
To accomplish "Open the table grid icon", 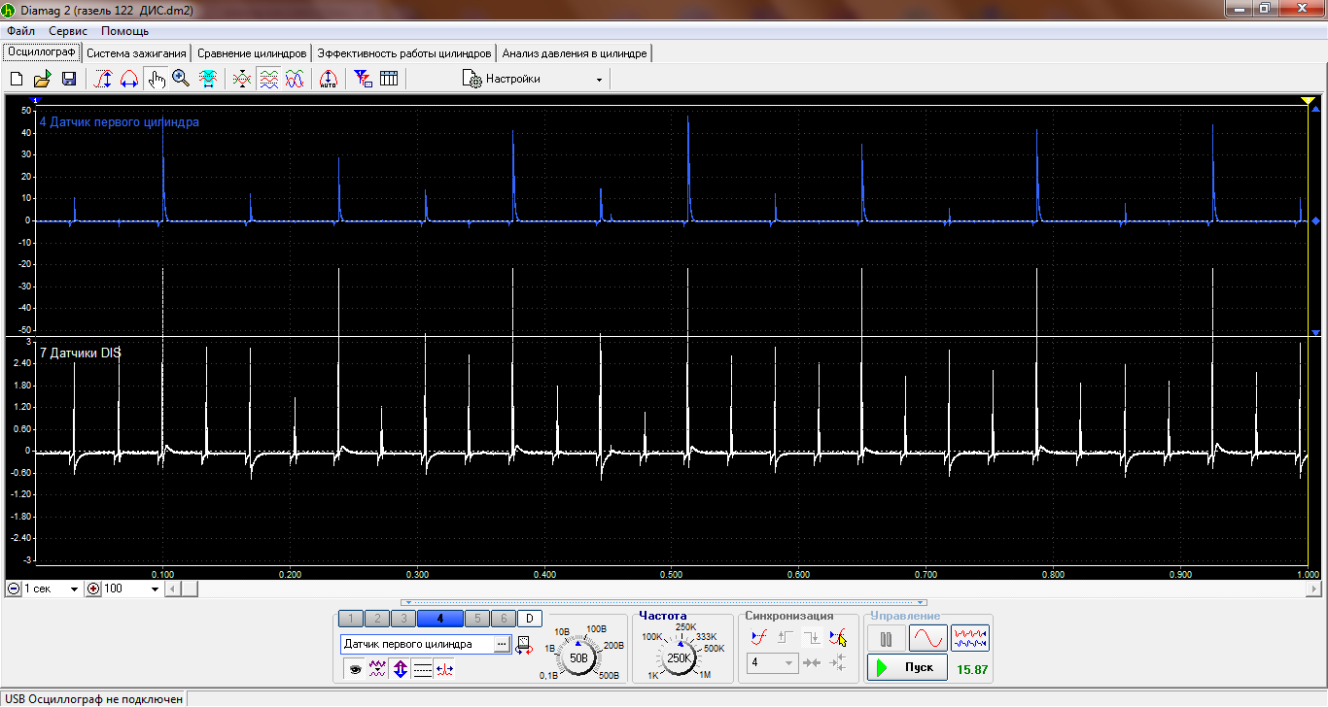I will click(389, 79).
